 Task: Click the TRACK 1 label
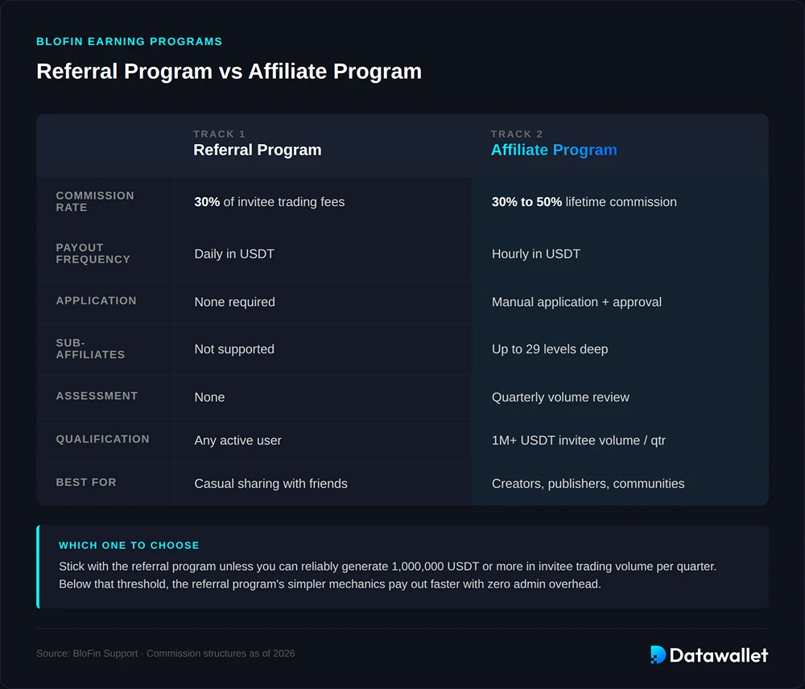219,134
